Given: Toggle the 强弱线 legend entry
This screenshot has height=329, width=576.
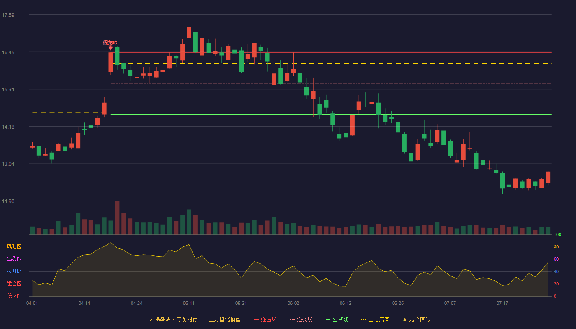Looking at the screenshot, I should click(301, 319).
